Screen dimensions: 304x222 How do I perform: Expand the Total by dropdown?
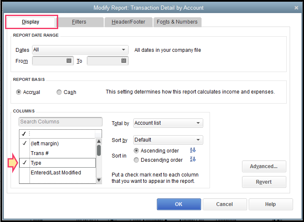[198, 123]
